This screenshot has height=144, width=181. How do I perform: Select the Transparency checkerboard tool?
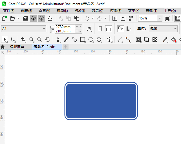(155, 39)
